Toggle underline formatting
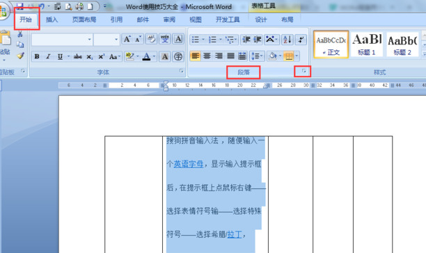426x253 pixels. coord(60,56)
